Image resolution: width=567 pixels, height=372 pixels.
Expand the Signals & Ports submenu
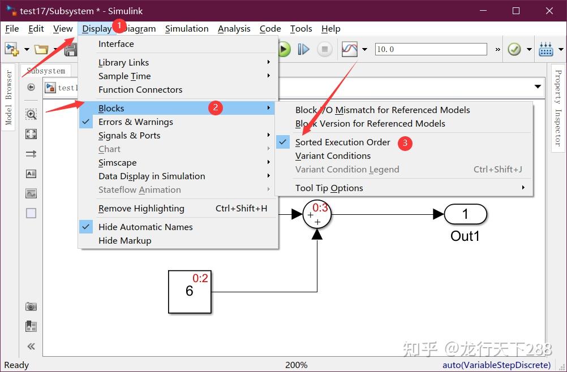coord(178,136)
